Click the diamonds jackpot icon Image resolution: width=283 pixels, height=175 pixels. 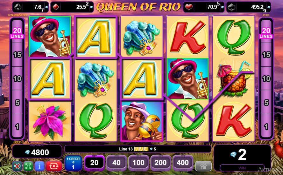pyautogui.click(x=56, y=7)
